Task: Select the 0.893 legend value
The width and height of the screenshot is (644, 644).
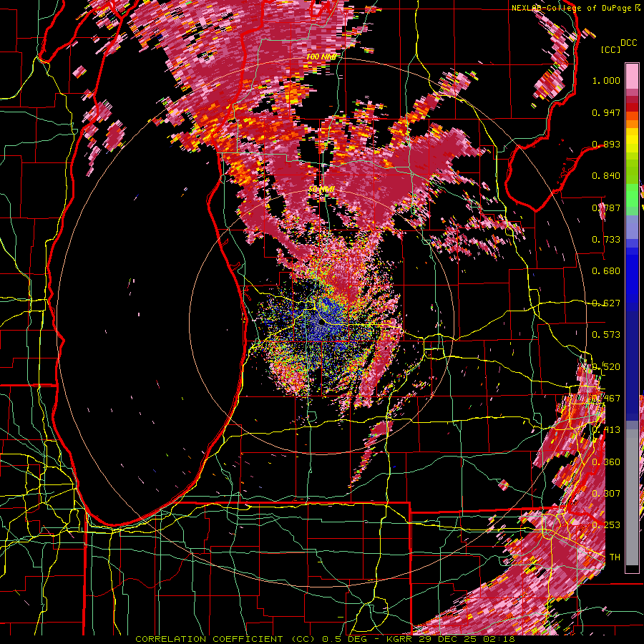Action: (x=606, y=144)
